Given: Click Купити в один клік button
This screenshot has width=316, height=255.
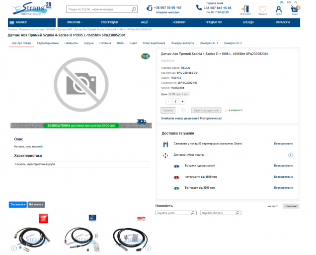Looking at the screenshot, I should pyautogui.click(x=206, y=111).
